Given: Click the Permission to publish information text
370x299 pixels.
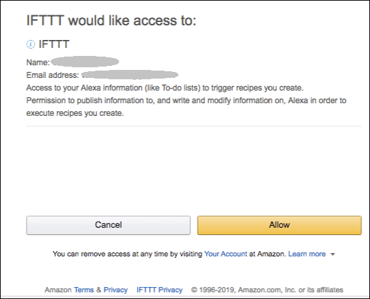Looking at the screenshot, I should click(186, 101).
